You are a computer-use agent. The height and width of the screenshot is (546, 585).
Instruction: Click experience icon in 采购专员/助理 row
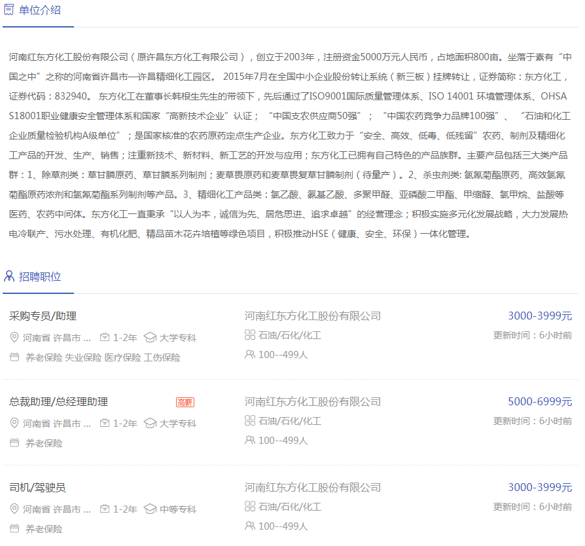click(x=105, y=337)
